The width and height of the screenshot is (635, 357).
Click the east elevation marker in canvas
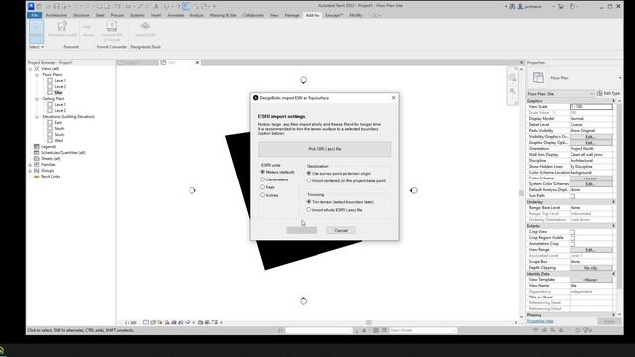coord(414,190)
